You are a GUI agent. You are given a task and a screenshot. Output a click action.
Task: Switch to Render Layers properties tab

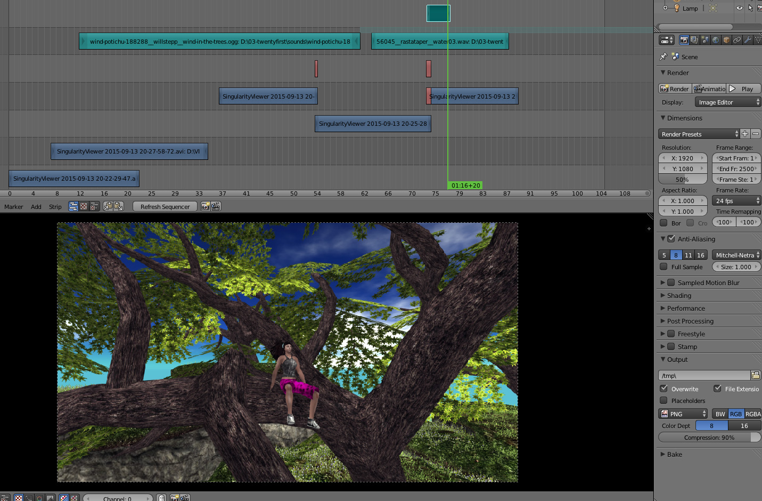tap(694, 40)
